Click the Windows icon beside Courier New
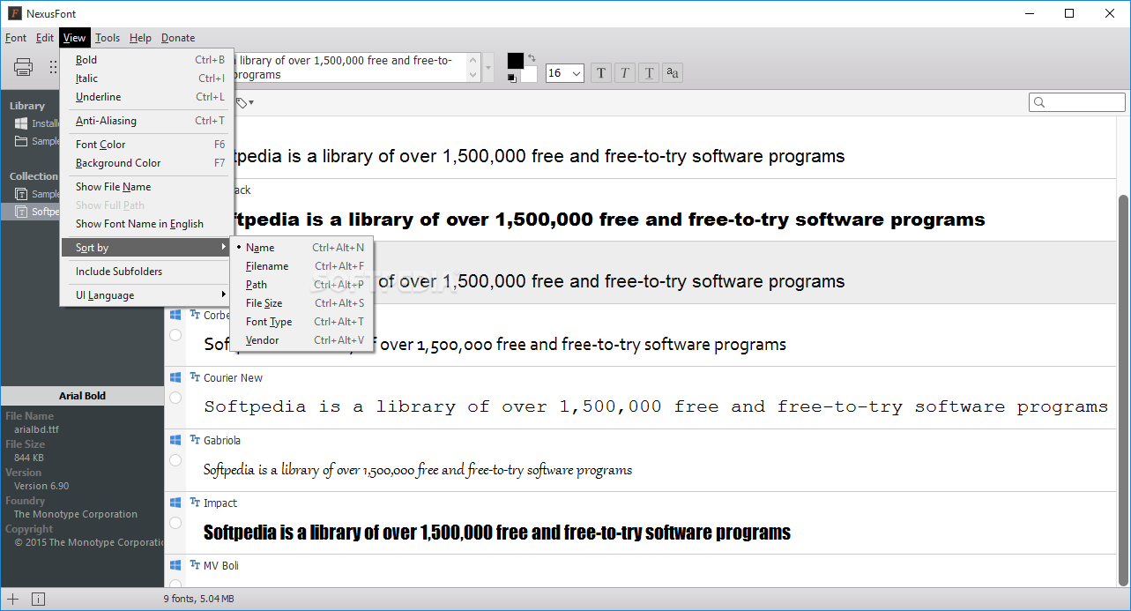This screenshot has width=1131, height=611. click(x=175, y=377)
